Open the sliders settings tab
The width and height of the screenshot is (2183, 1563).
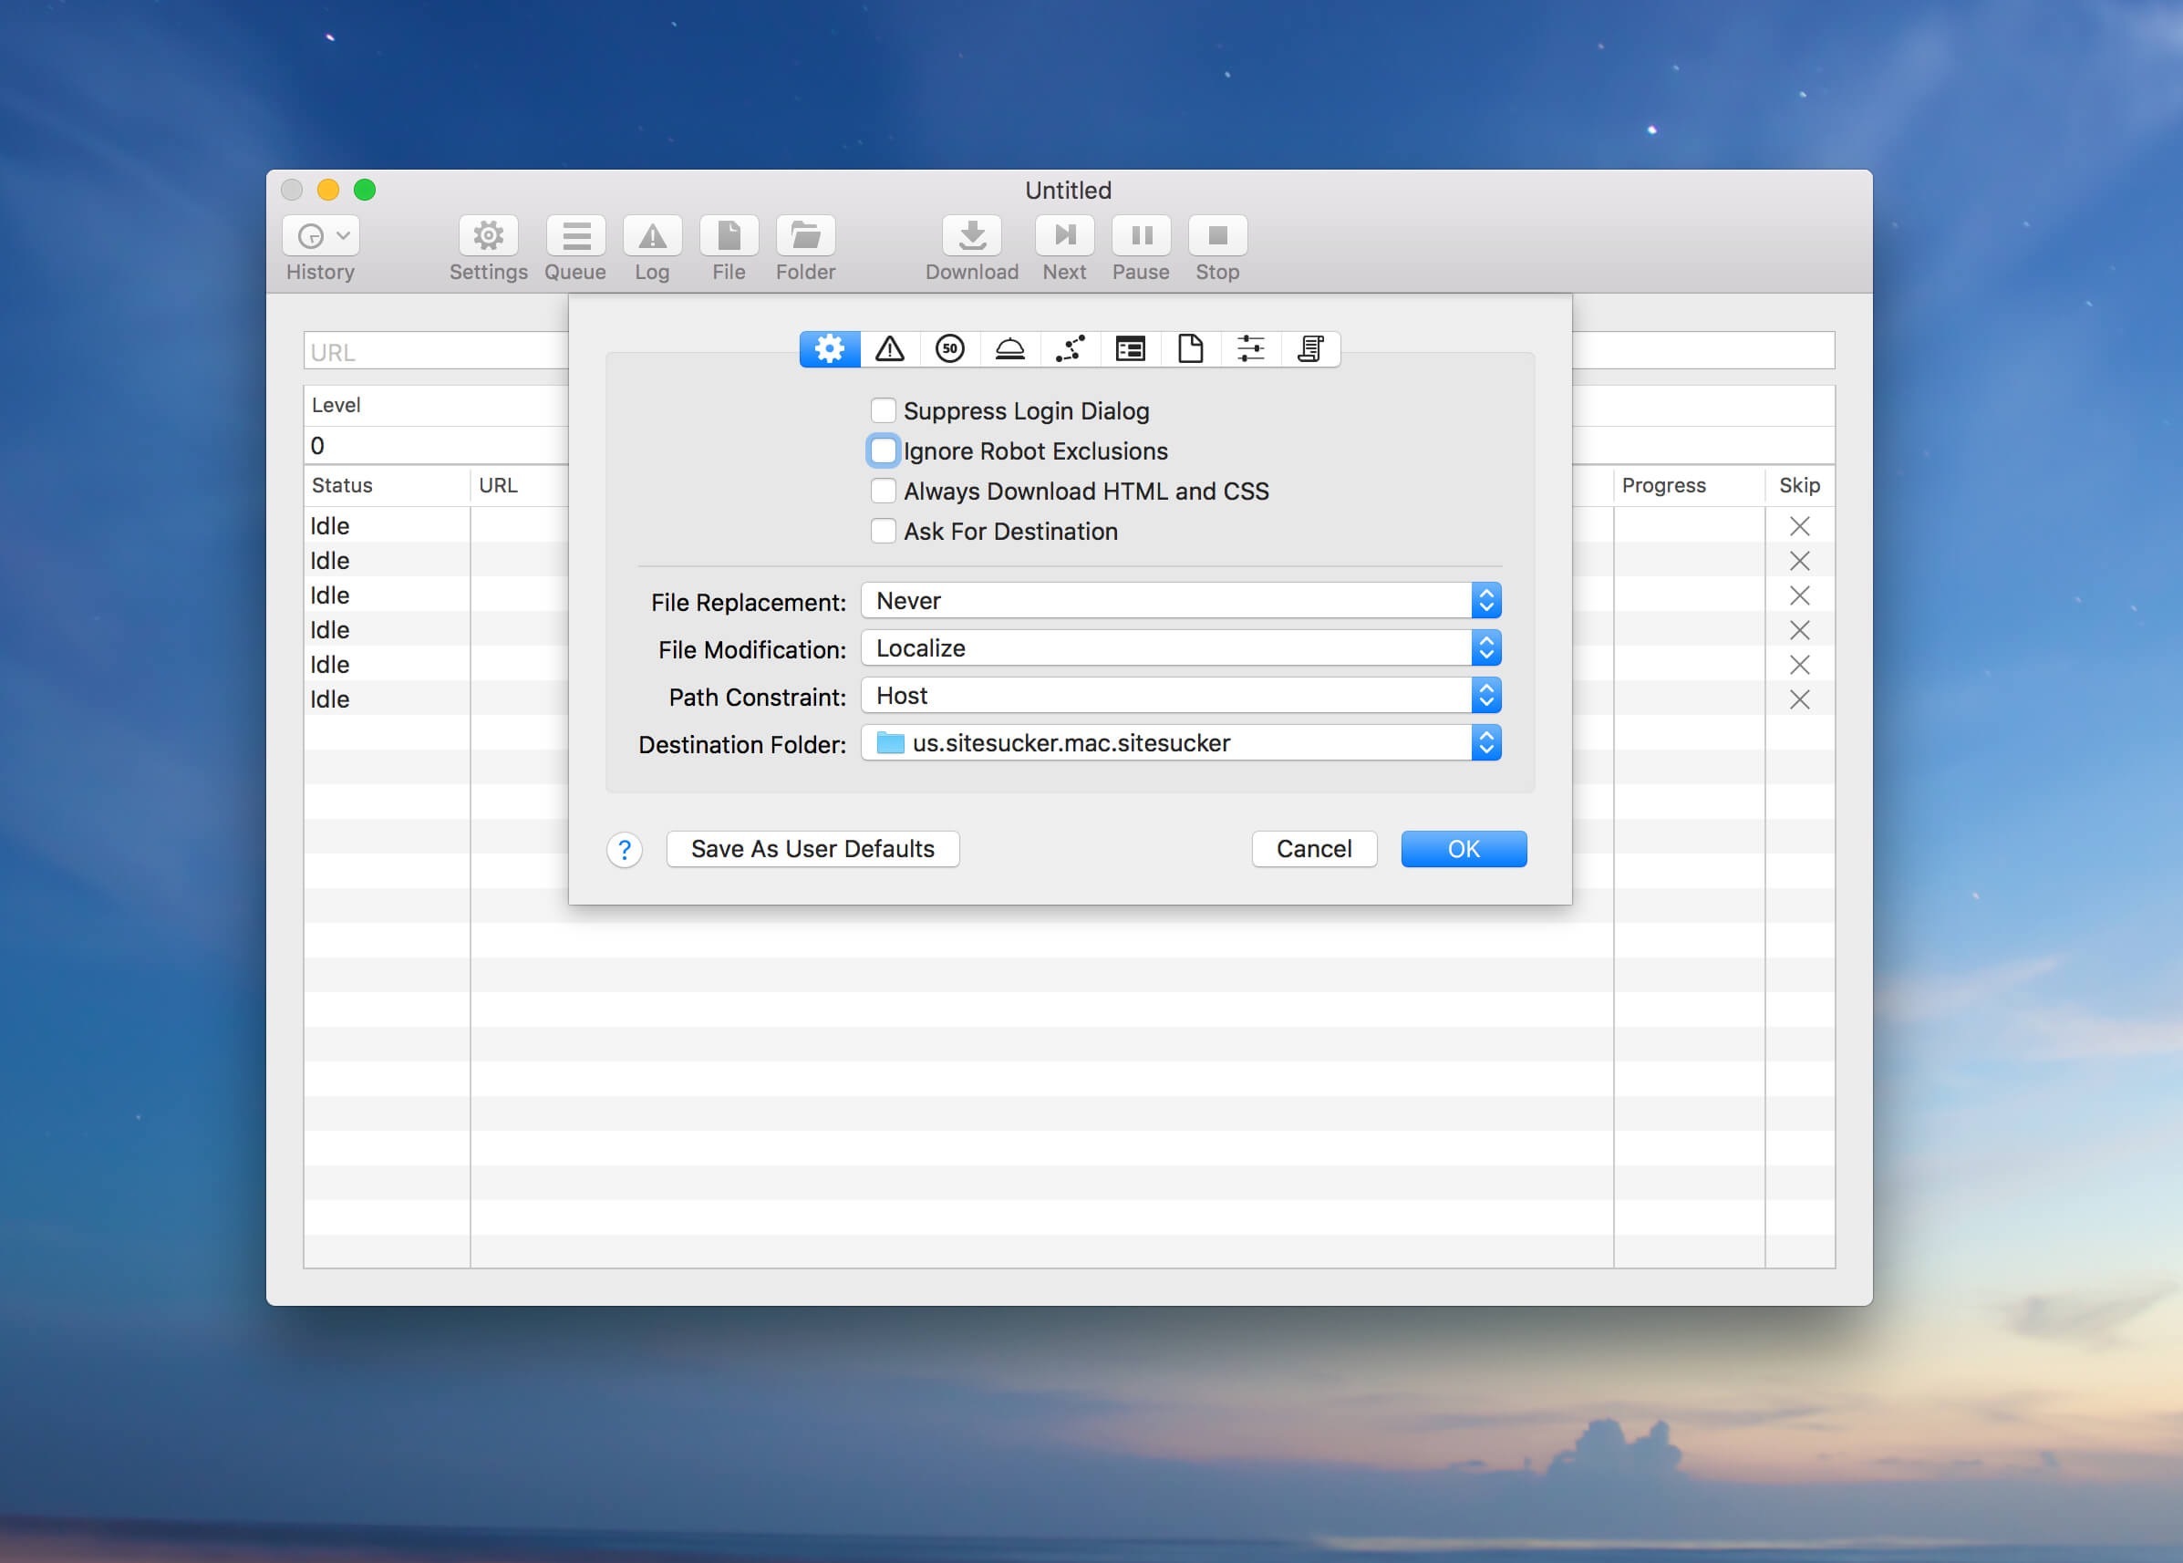(1250, 348)
